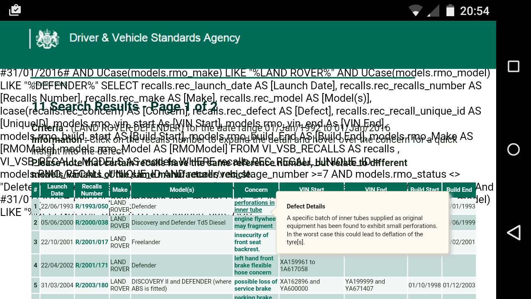Screen dimensions: 531x299
Task: Click the royal crest logo
Action: click(47, 39)
